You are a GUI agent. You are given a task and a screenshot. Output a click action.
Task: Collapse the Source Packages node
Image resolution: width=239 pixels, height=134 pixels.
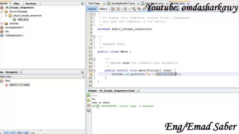tap(2, 12)
